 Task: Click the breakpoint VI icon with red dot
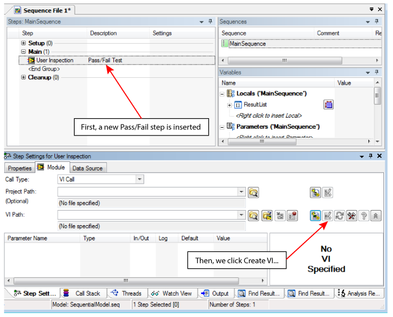pos(293,216)
